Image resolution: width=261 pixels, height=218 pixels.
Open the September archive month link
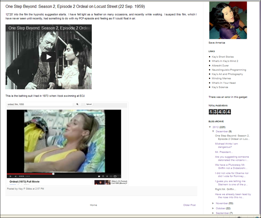pyautogui.click(x=222, y=213)
